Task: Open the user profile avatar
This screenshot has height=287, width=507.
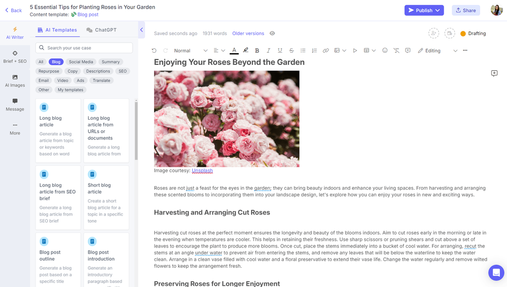Action: [x=496, y=10]
